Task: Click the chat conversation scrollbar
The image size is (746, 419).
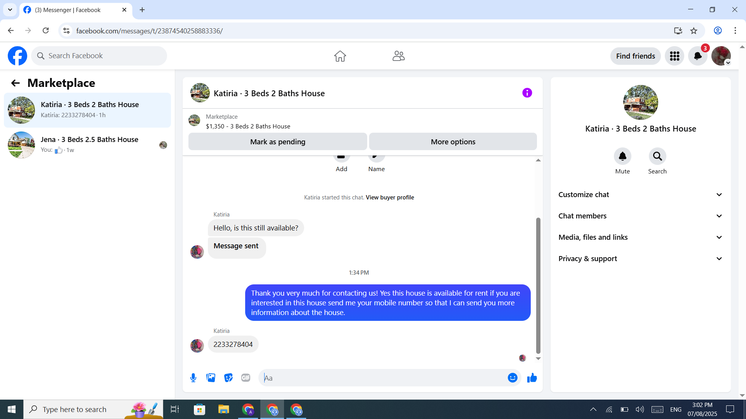Action: pos(538,285)
